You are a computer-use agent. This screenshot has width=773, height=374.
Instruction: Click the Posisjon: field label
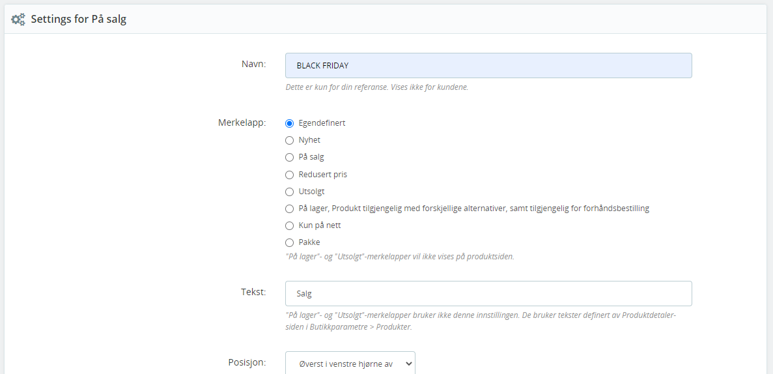[x=247, y=363]
